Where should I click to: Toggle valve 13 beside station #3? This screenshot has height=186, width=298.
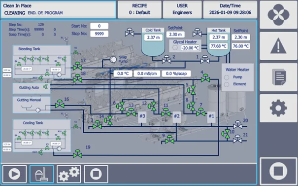[131, 112]
